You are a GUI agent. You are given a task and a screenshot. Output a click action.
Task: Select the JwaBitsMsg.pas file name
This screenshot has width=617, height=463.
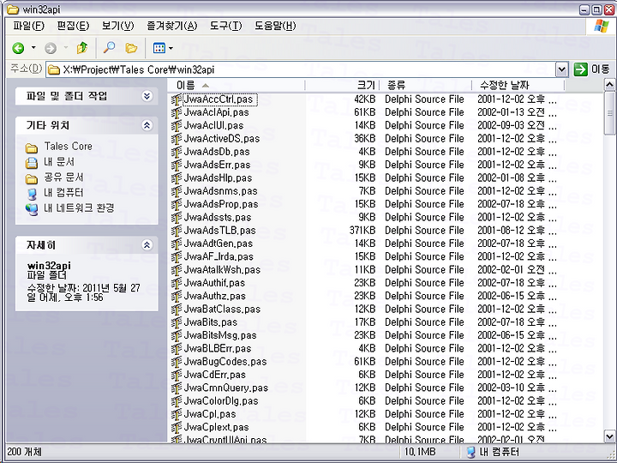[220, 335]
